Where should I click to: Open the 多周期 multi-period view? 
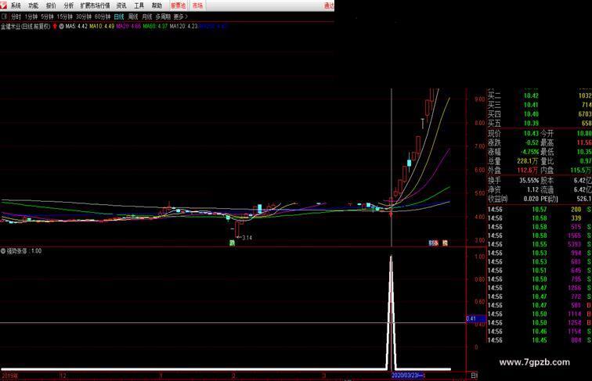click(x=163, y=16)
